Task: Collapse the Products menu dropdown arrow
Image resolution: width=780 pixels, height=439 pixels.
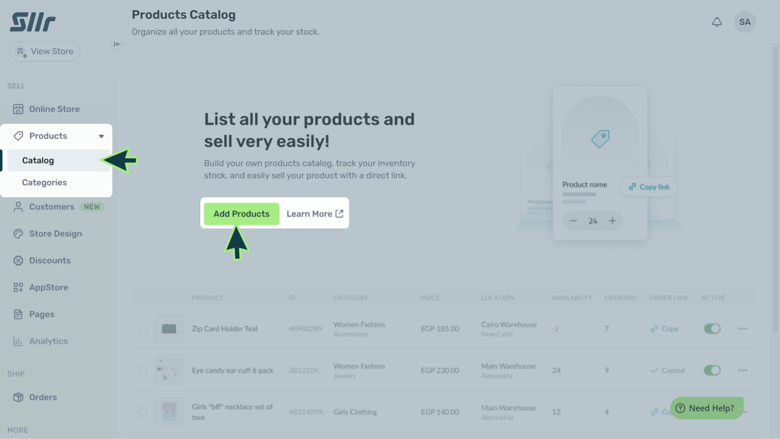Action: [101, 136]
